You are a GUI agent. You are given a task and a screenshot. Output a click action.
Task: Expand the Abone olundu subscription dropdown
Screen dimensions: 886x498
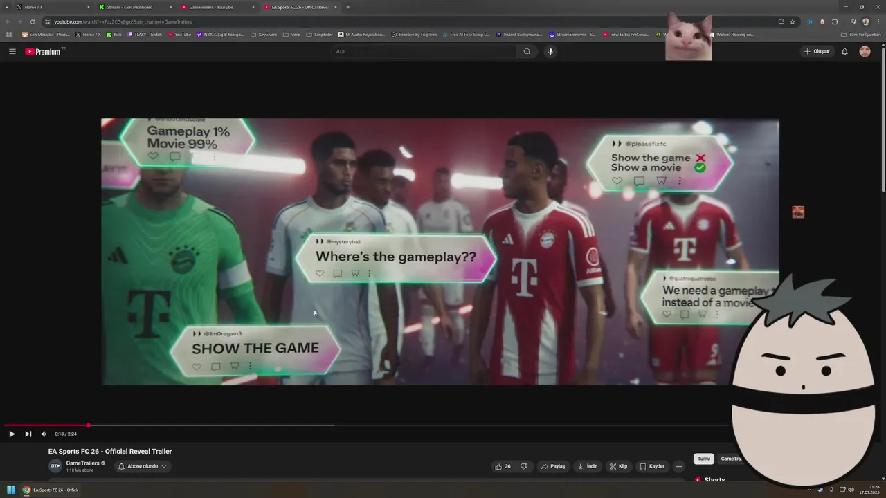click(x=143, y=466)
